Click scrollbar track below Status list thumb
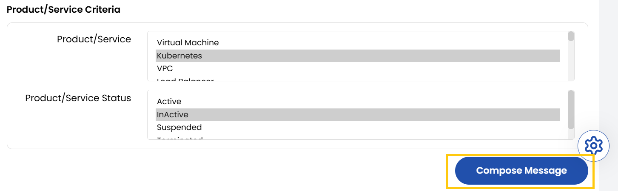 click(x=571, y=134)
